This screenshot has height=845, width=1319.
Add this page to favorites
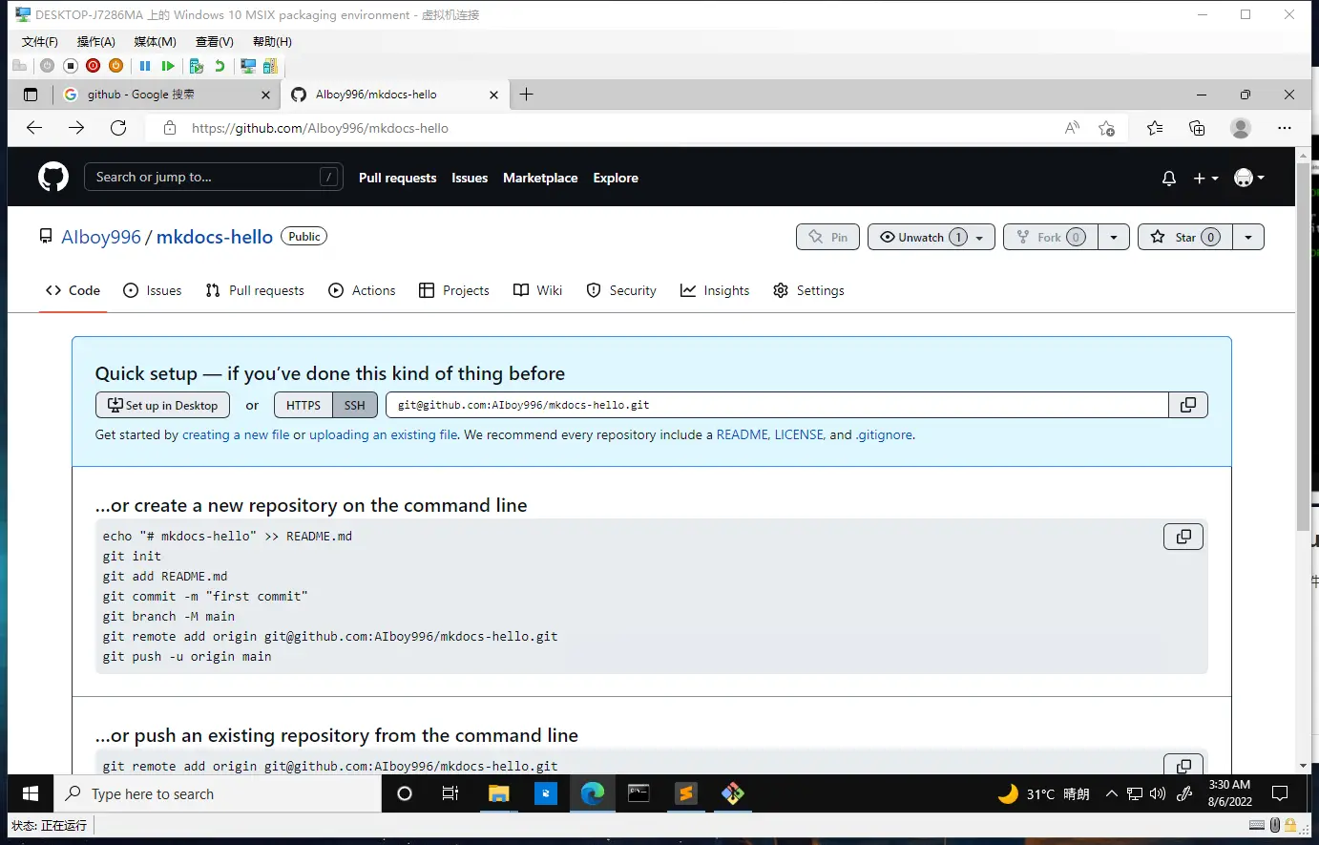pos(1106,128)
